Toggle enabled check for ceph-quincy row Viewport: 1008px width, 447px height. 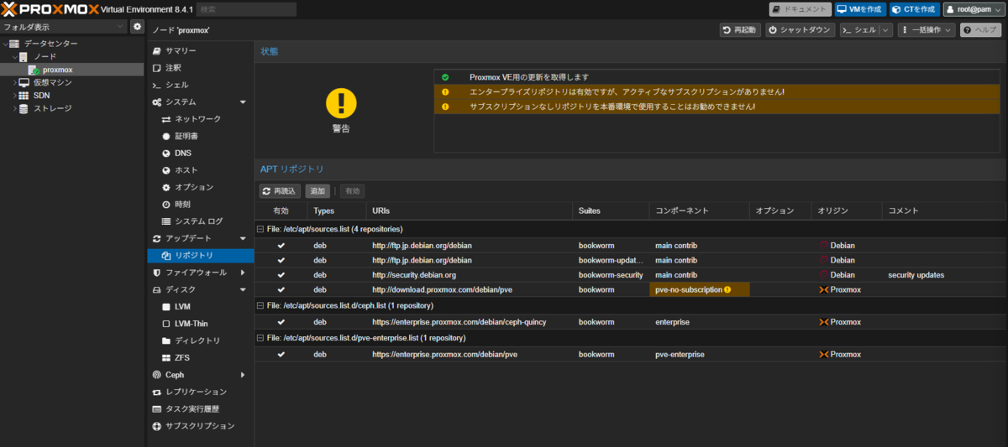point(281,322)
